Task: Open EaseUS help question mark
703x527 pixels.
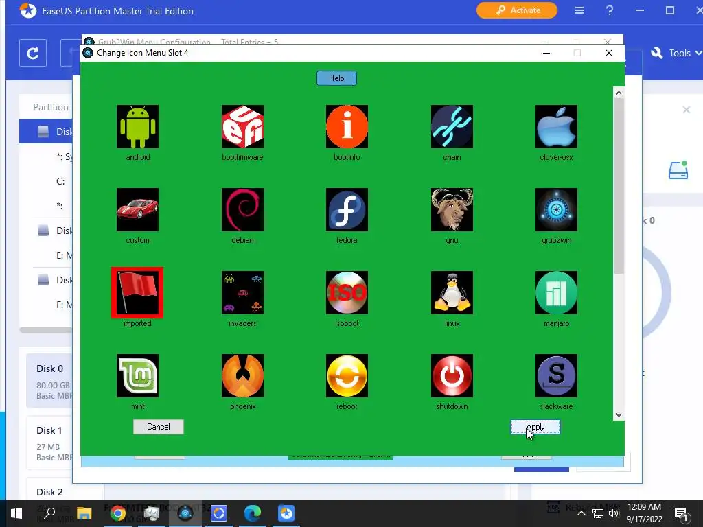Action: coord(610,10)
